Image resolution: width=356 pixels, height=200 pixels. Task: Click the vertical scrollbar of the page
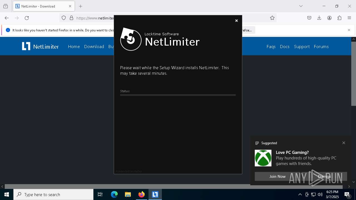pos(353,74)
